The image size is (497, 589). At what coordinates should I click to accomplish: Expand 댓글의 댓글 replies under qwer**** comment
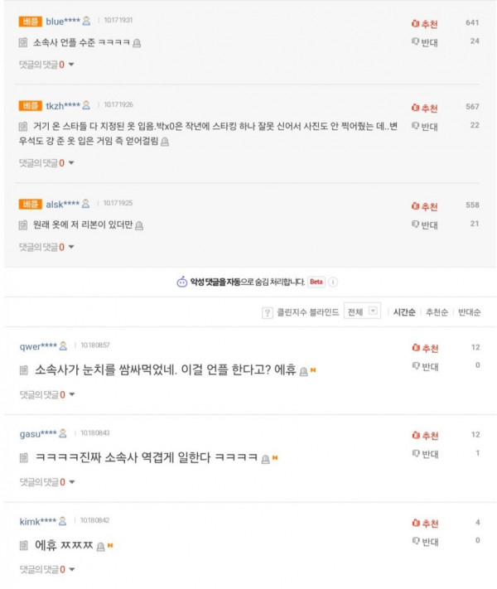point(46,395)
